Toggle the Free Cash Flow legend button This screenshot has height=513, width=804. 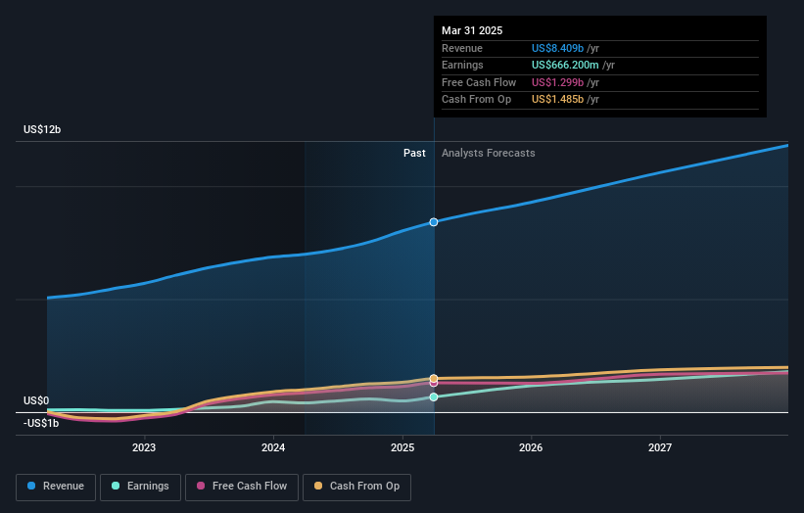(x=242, y=487)
